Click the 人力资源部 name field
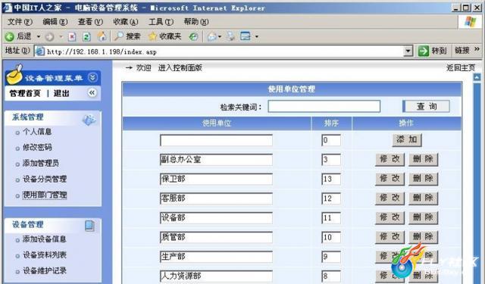Image resolution: width=485 pixels, height=284 pixels. pos(216,276)
